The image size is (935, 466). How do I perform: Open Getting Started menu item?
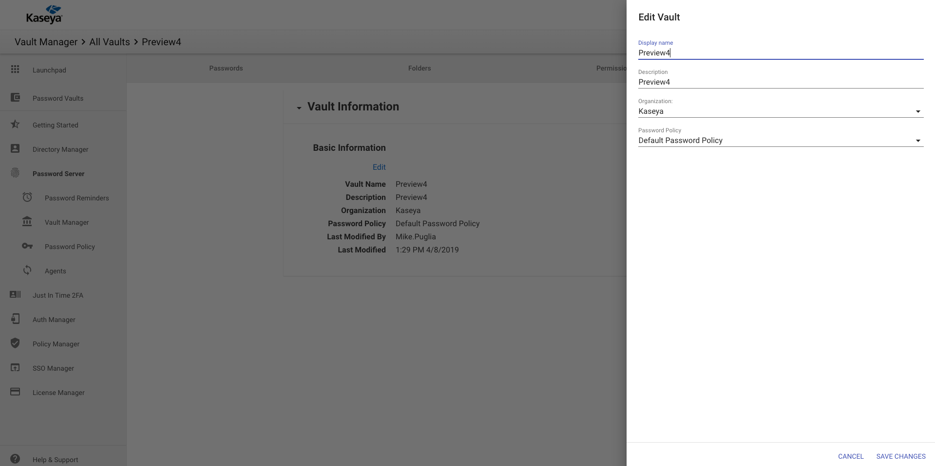56,125
